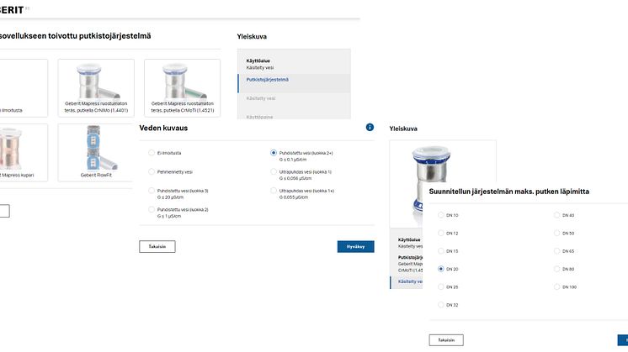Select the Pehmennetty vesi option
The height and width of the screenshot is (352, 628).
point(152,171)
